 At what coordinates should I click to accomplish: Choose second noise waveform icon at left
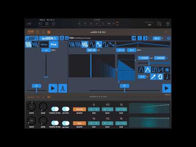[x=35, y=45]
